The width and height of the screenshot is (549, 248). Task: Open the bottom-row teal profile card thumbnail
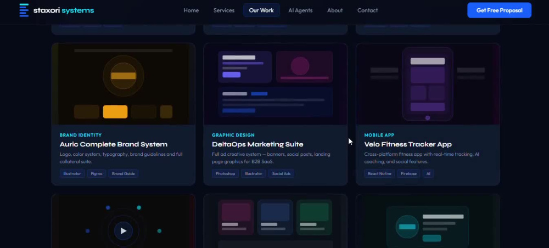pyautogui.click(x=428, y=221)
